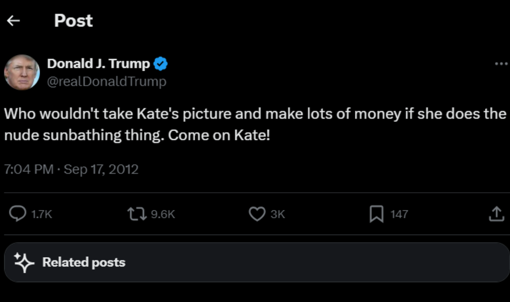View the 9.6K repost count
Screen dimensions: 510x302
(x=163, y=214)
